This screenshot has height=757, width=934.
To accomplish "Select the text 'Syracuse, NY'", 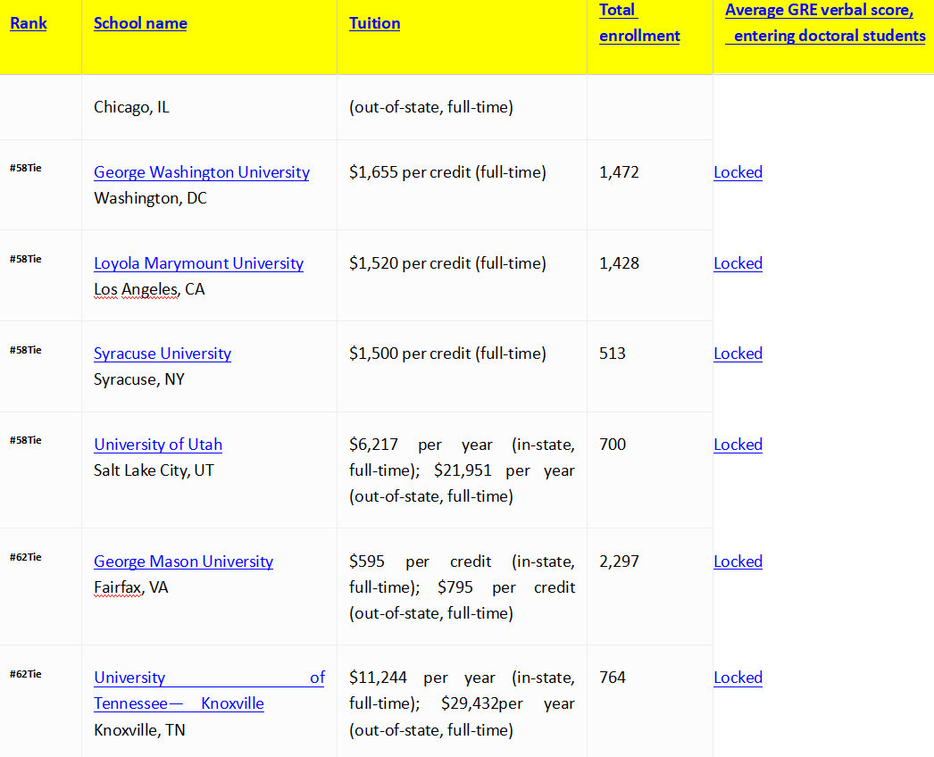I will (x=138, y=379).
